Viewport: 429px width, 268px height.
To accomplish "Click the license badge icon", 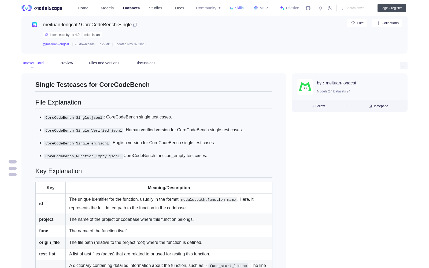I will click(47, 35).
